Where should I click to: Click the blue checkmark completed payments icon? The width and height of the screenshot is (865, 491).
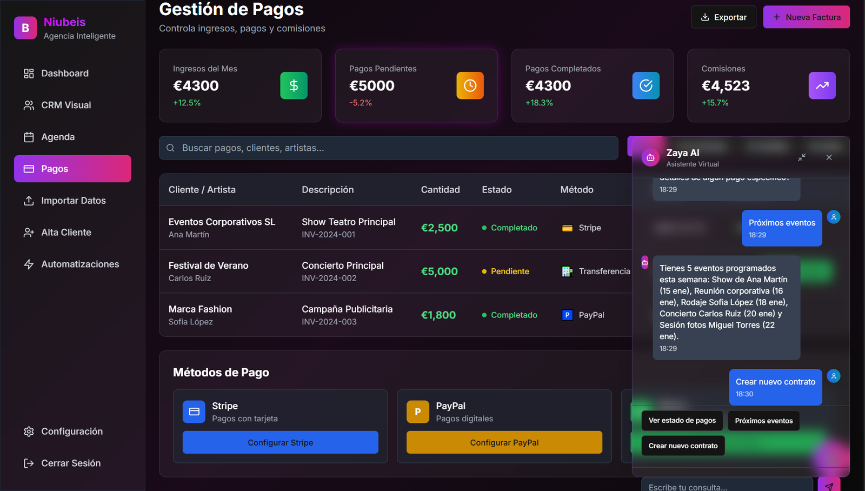(x=646, y=85)
